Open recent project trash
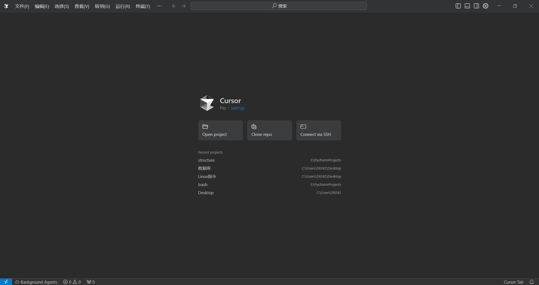The width and height of the screenshot is (539, 285). click(270, 185)
